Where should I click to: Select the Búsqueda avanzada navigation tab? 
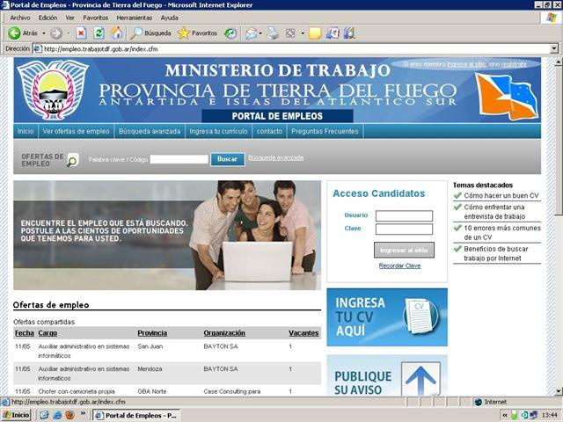pyautogui.click(x=149, y=131)
